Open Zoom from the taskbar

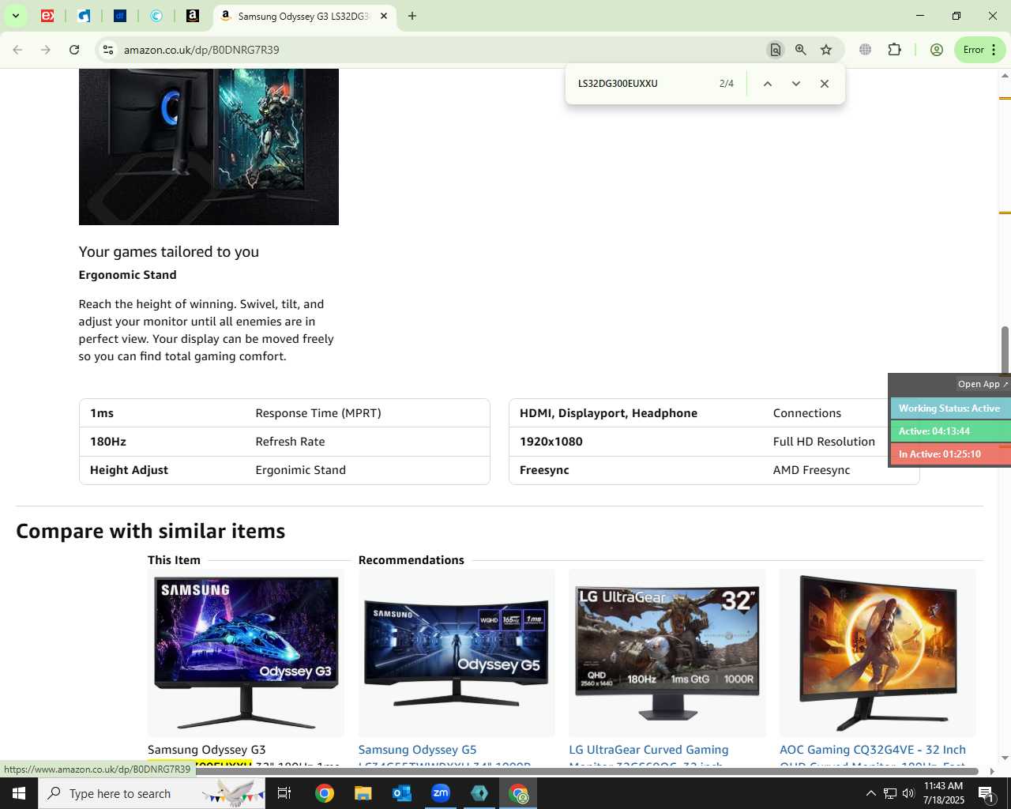pyautogui.click(x=441, y=793)
